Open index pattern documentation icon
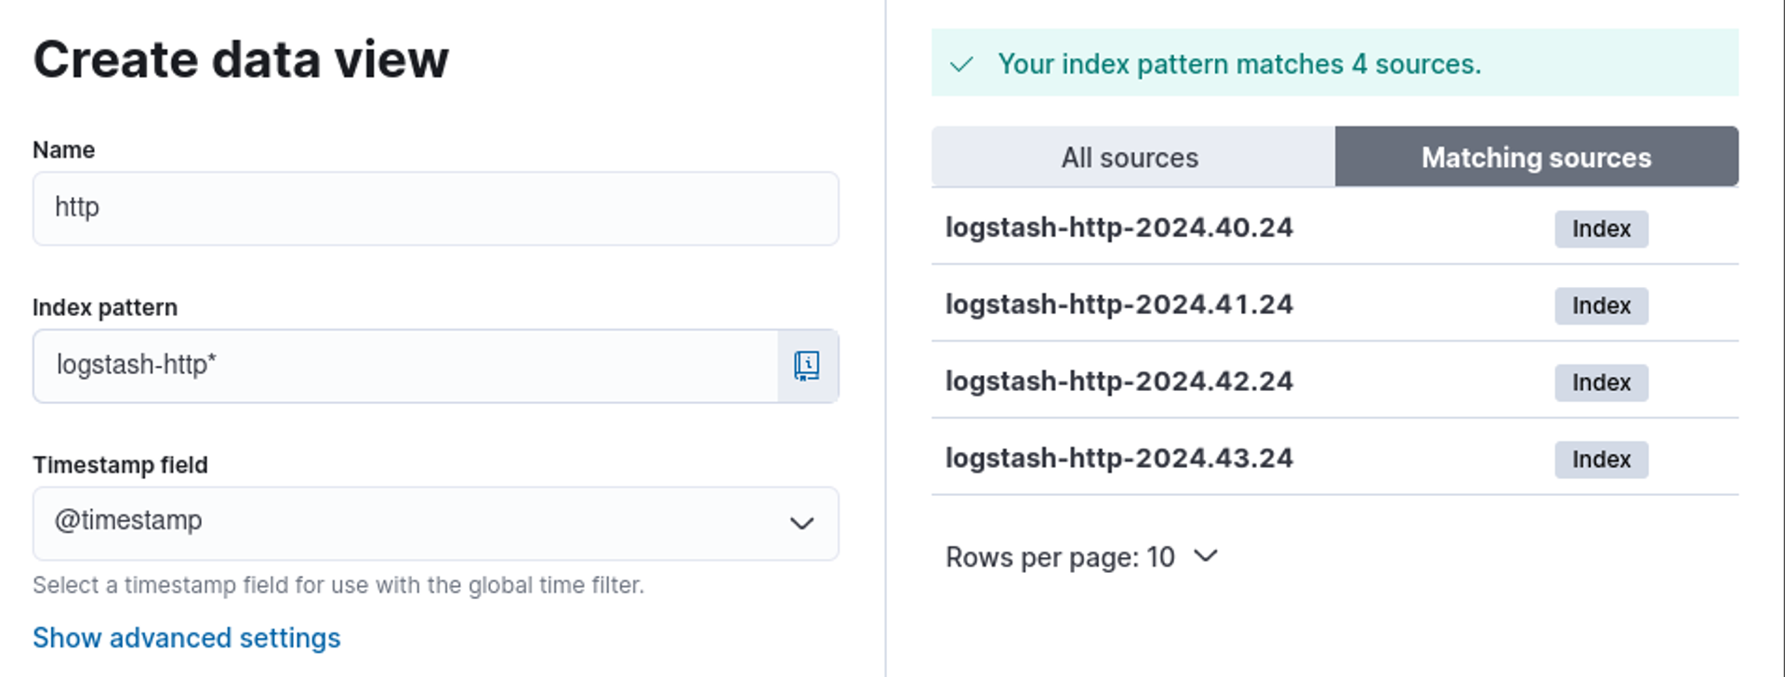 807,366
